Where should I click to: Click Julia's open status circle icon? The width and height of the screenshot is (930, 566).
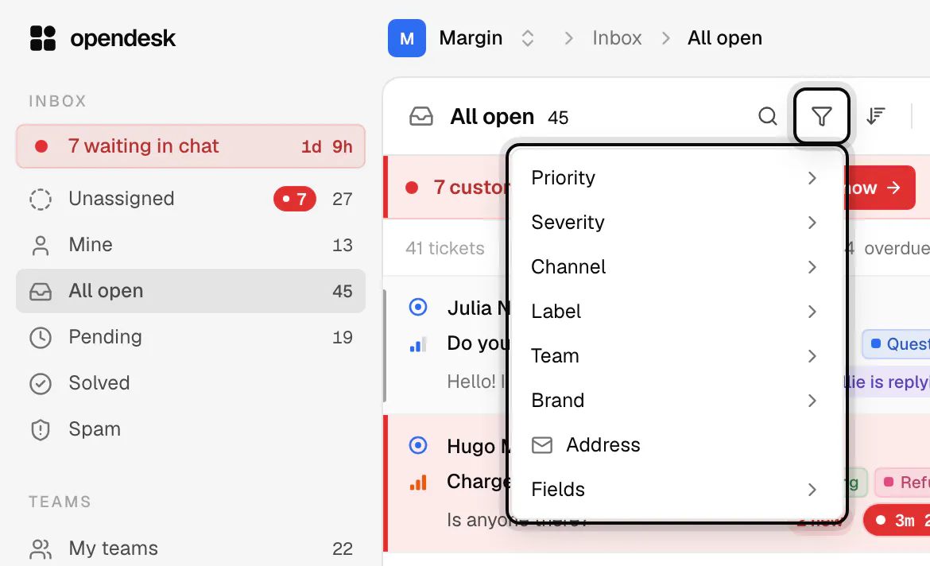tap(418, 308)
